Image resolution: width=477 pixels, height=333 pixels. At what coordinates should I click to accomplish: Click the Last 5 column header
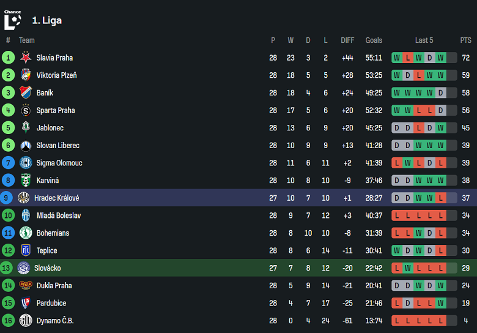[x=424, y=40]
